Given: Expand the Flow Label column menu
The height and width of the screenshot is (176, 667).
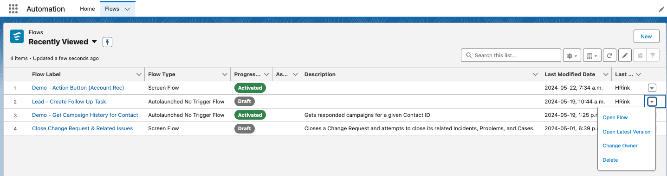Looking at the screenshot, I should [x=139, y=74].
